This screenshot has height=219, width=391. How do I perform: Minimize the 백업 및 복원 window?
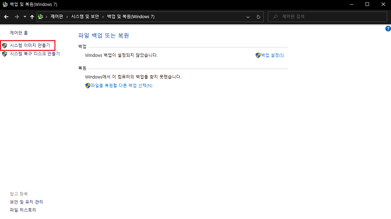[x=352, y=4]
